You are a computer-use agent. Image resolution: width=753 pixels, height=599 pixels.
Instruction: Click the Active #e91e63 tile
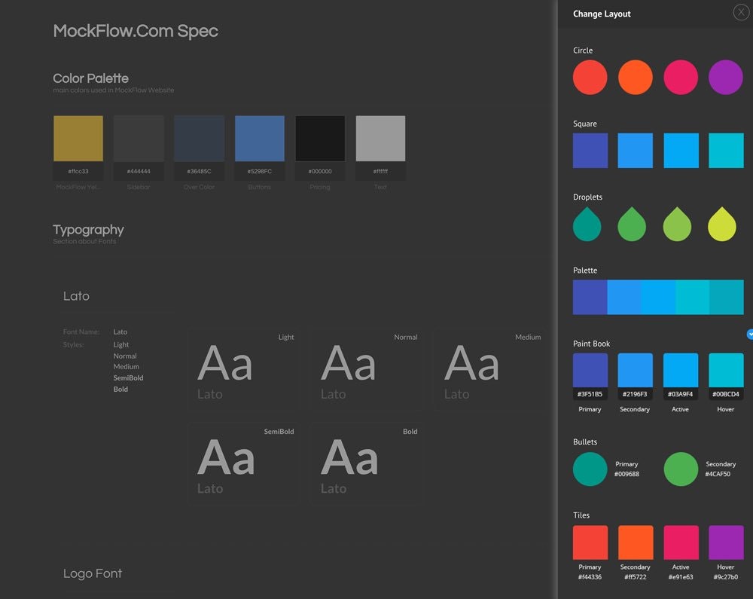pyautogui.click(x=681, y=542)
